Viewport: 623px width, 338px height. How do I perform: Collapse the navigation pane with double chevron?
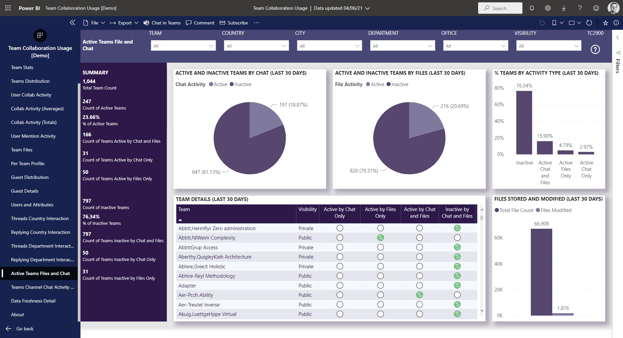tap(72, 22)
